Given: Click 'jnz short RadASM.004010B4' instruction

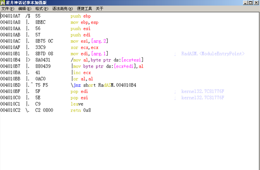Looking at the screenshot, I should click(x=103, y=85).
